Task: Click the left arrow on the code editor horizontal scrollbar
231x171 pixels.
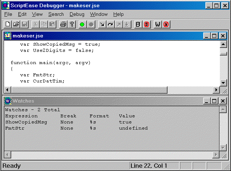Action: (x=7, y=90)
